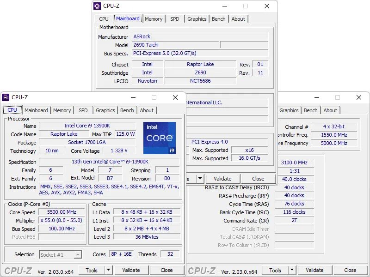Click the Close button in the Mainboard window footer
The width and height of the screenshot is (370, 277).
click(258, 179)
